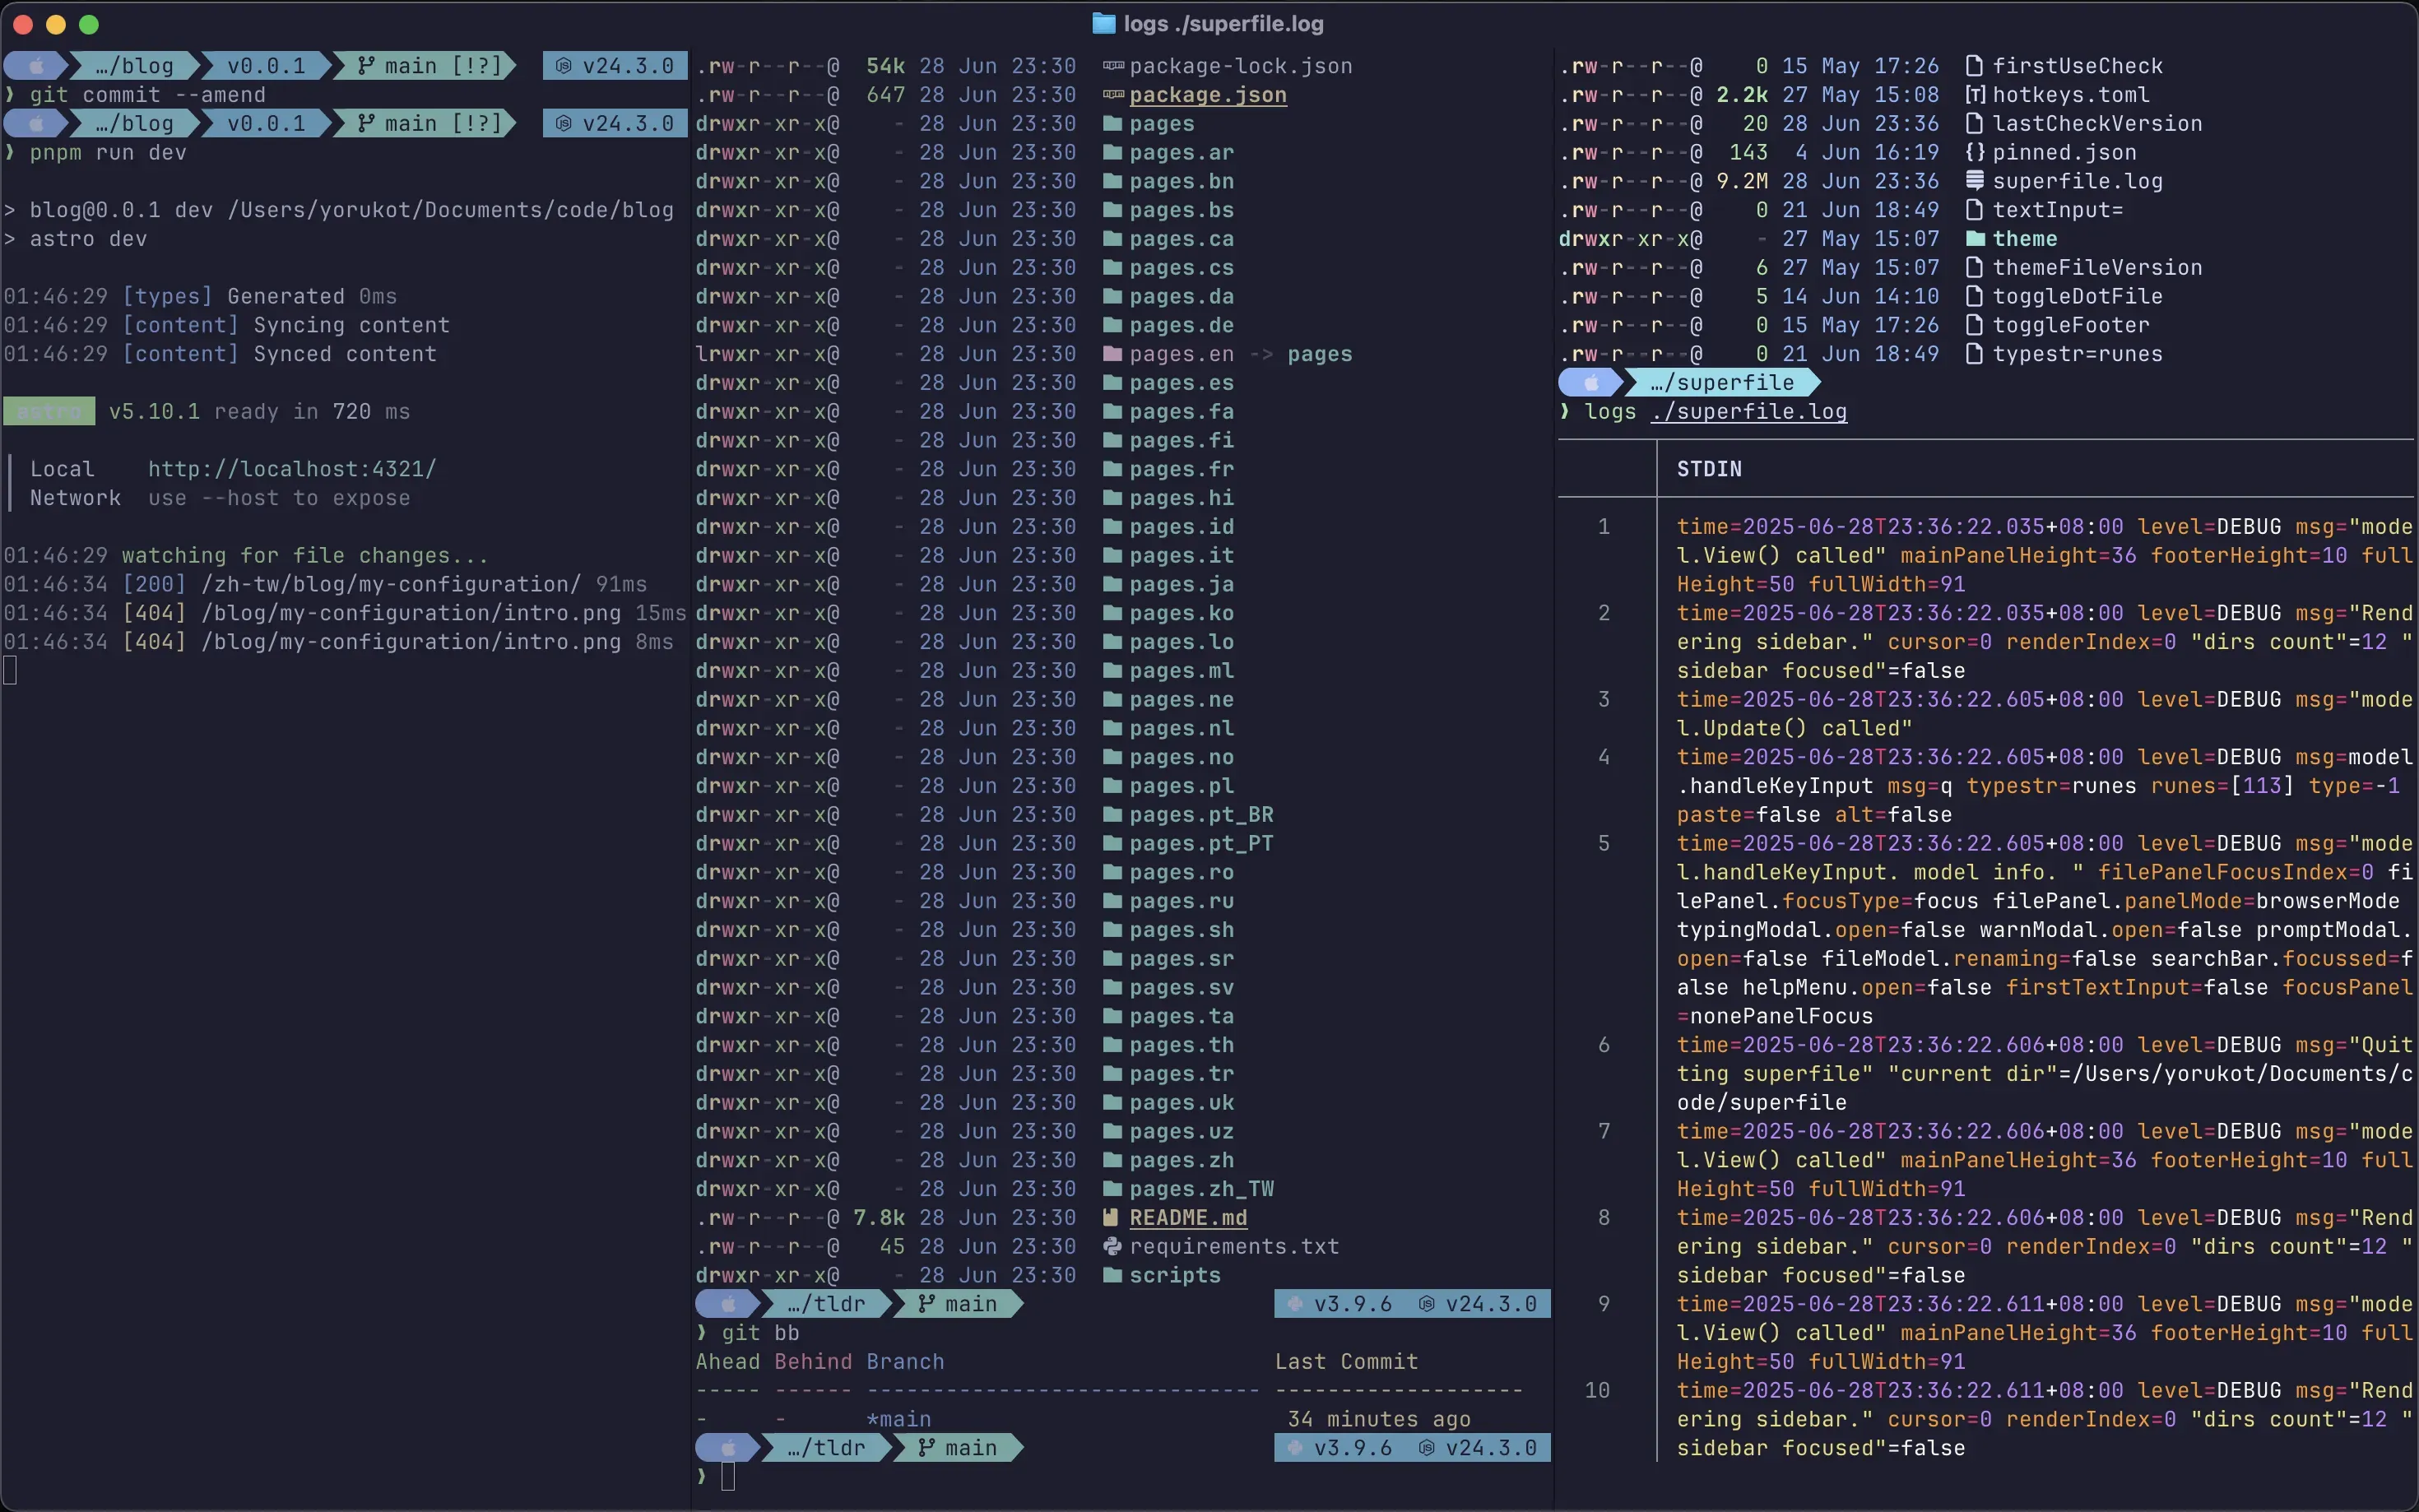The width and height of the screenshot is (2419, 1512).
Task: Click the folder icon next to pages.ar
Action: pyautogui.click(x=1112, y=153)
